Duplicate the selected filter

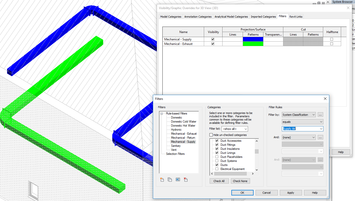tap(170, 179)
